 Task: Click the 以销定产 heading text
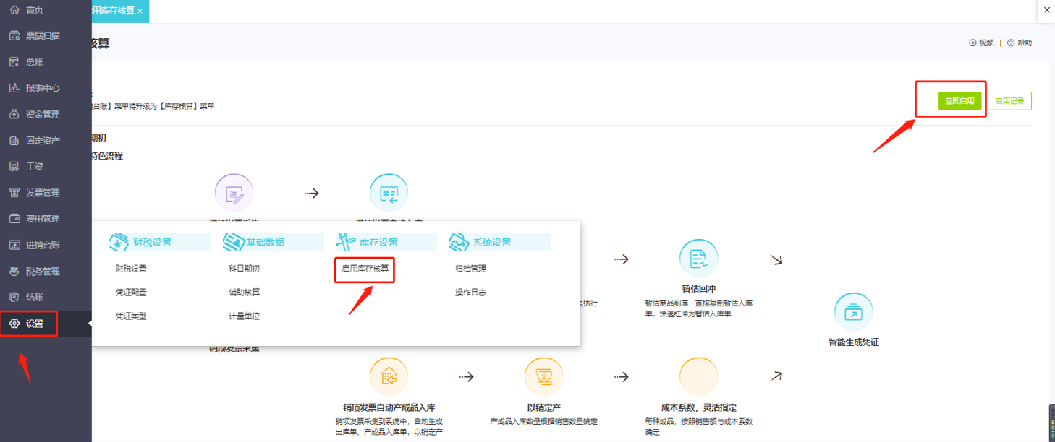coord(543,407)
